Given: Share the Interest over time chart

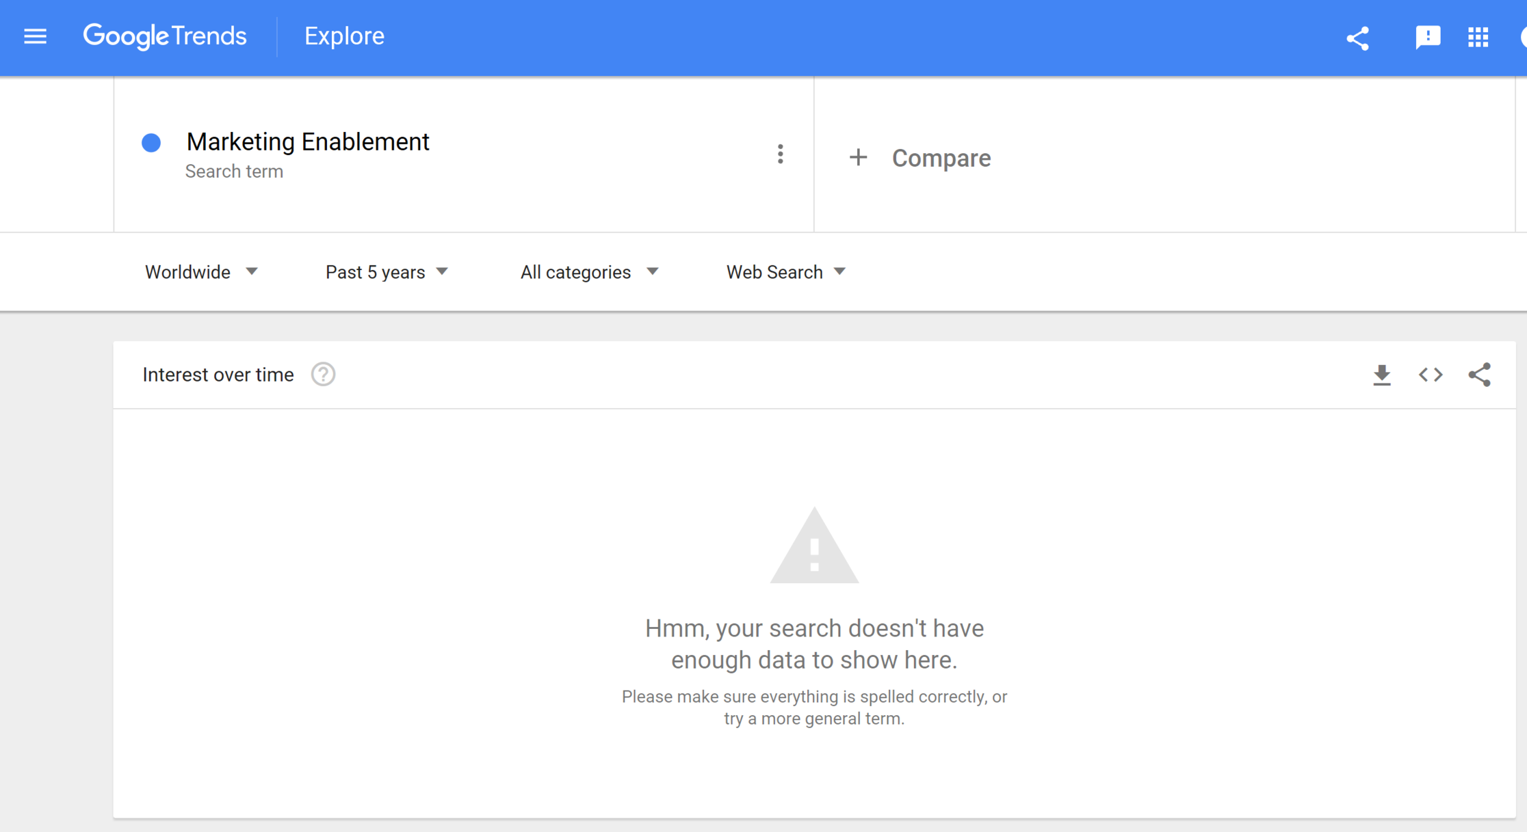Looking at the screenshot, I should click(1479, 375).
